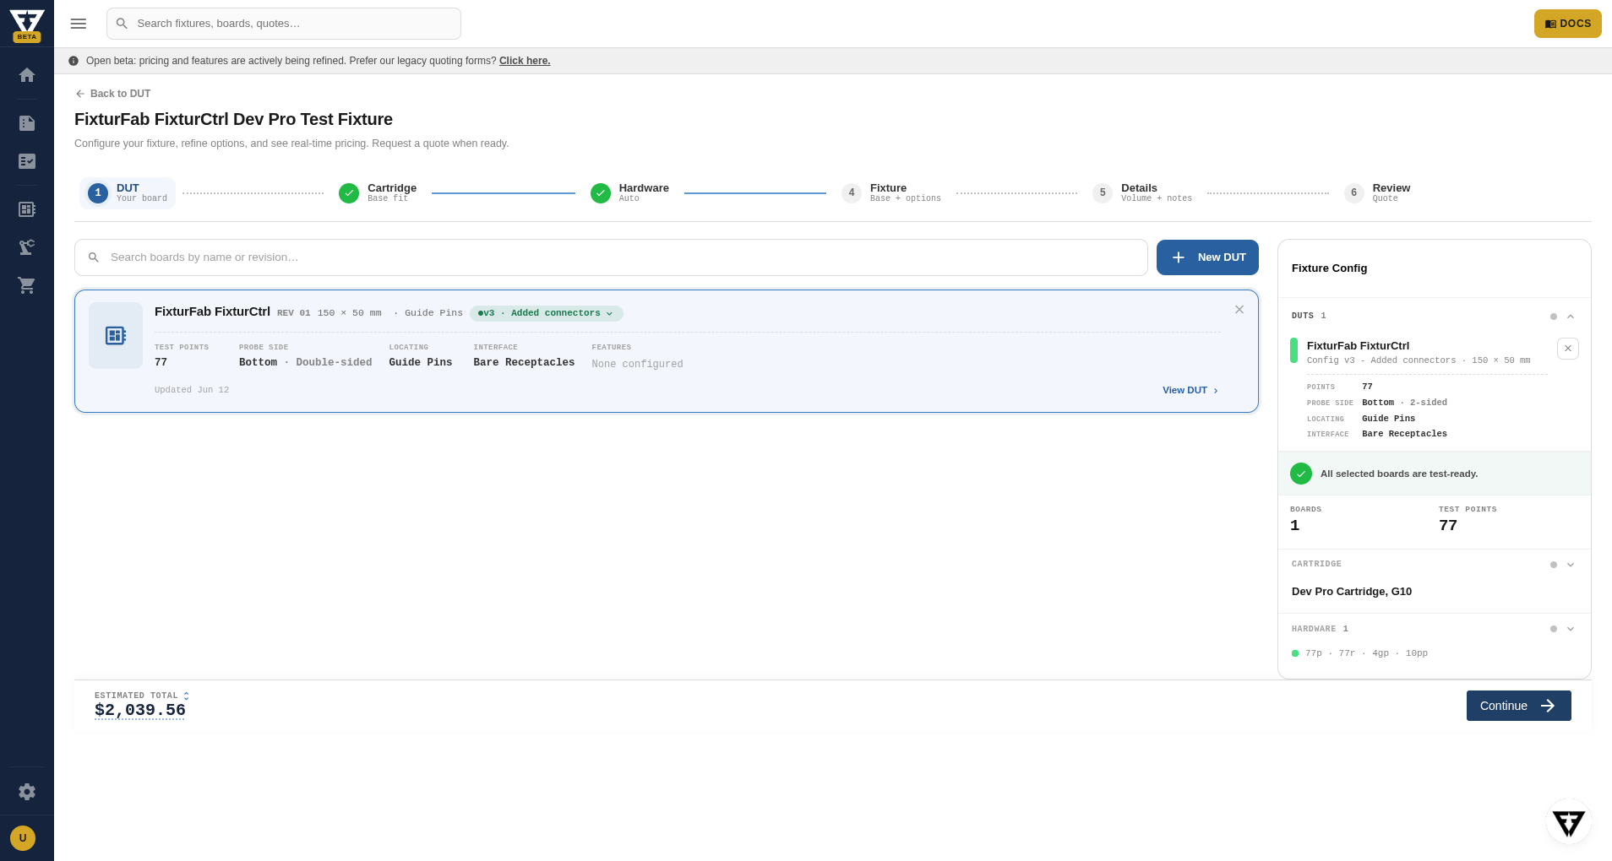
Task: Open the quotes document icon in sidebar
Action: [27, 123]
